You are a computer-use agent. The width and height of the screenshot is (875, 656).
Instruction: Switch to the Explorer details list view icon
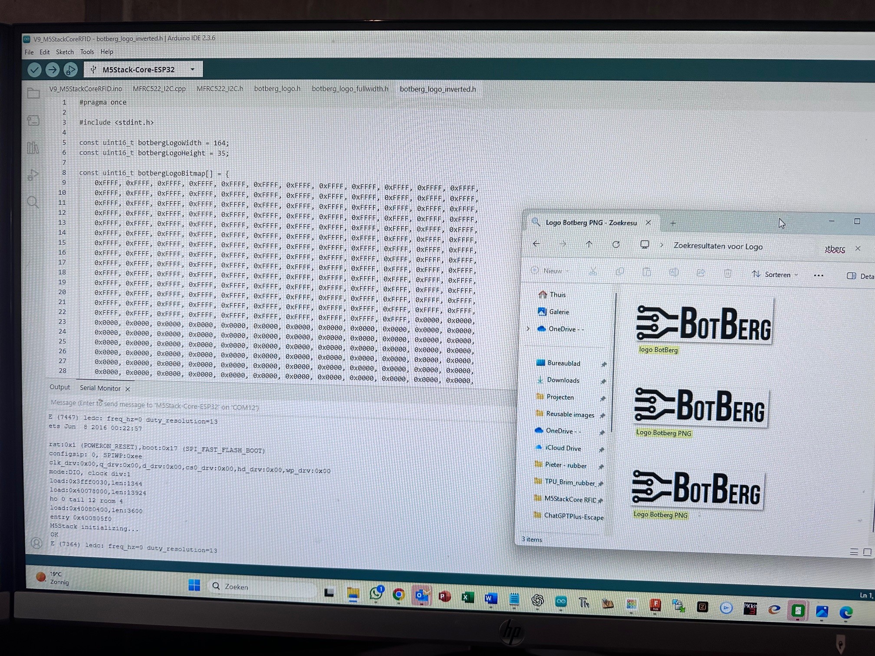tap(854, 552)
